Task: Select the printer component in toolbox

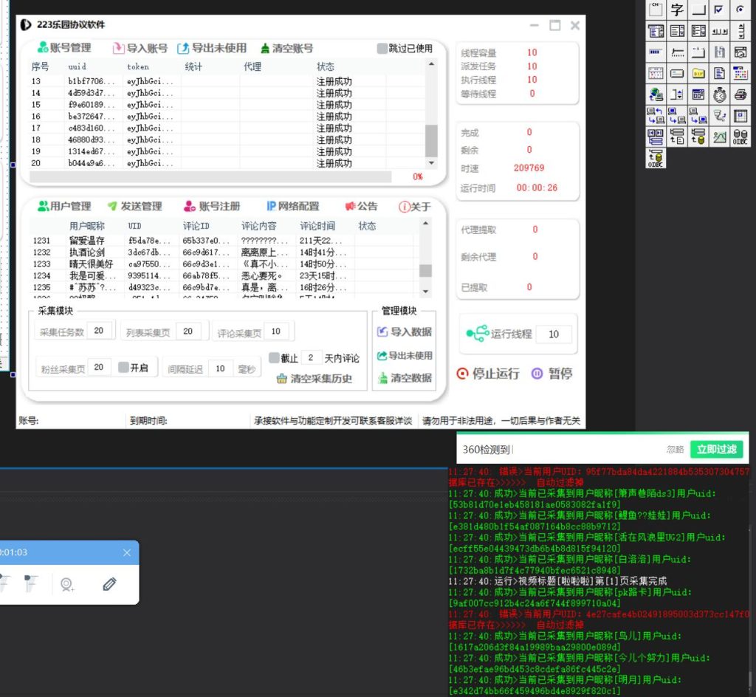Action: [740, 95]
